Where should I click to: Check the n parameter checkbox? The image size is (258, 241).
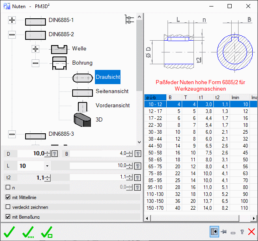coord(8,187)
